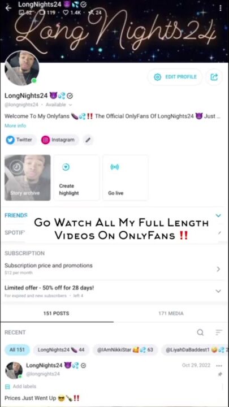This screenshot has height=407, width=229.
Task: Select the All 151 filter chip
Action: pyautogui.click(x=17, y=350)
